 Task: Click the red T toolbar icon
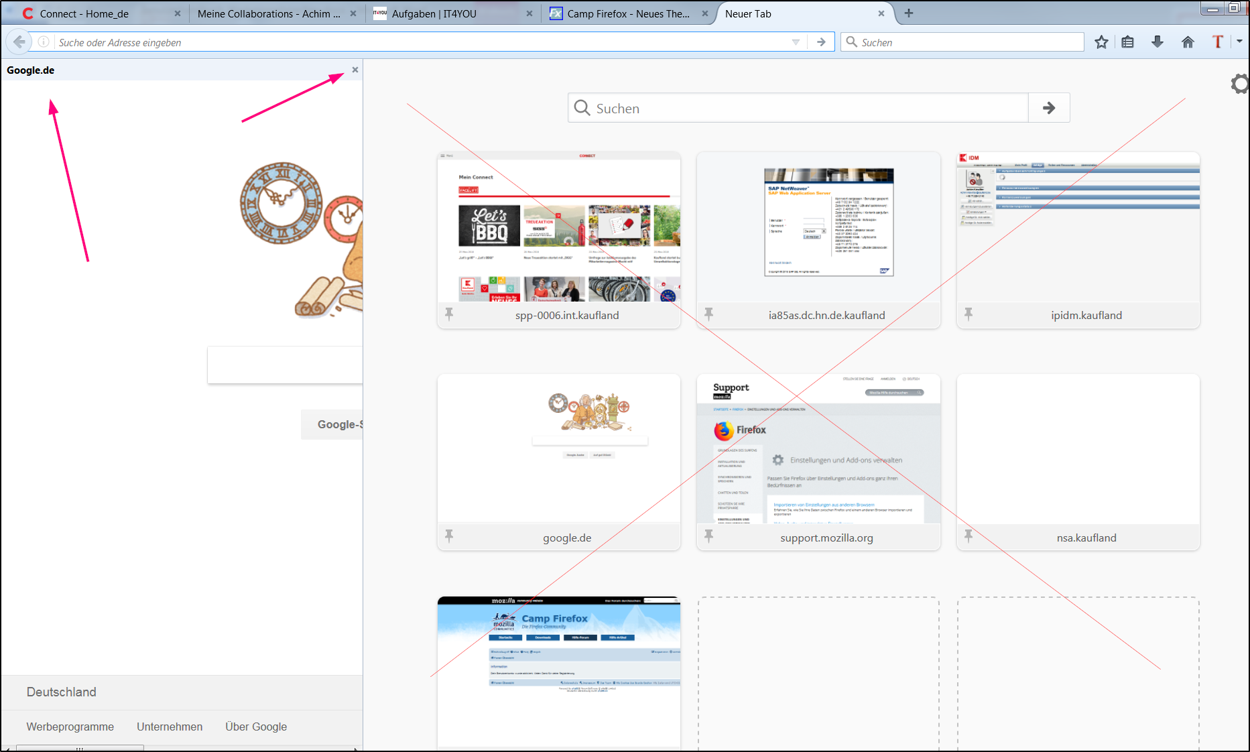pyautogui.click(x=1218, y=42)
